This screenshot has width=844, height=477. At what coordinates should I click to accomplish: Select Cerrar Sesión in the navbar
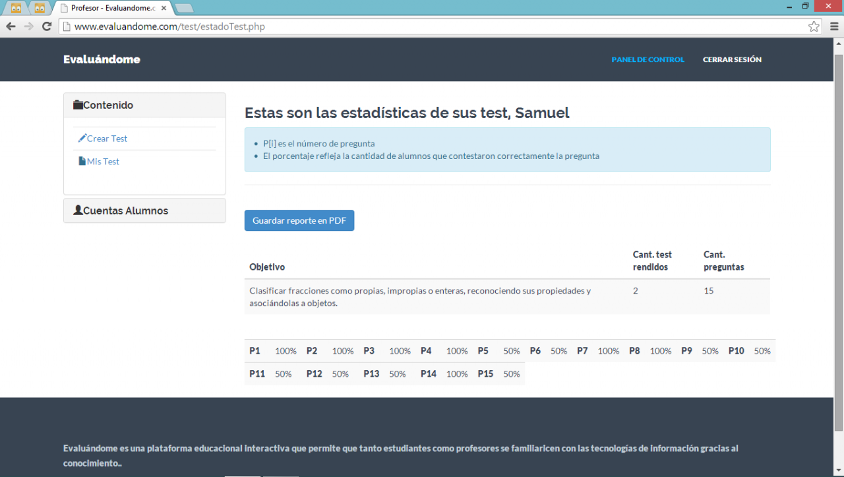coord(732,59)
